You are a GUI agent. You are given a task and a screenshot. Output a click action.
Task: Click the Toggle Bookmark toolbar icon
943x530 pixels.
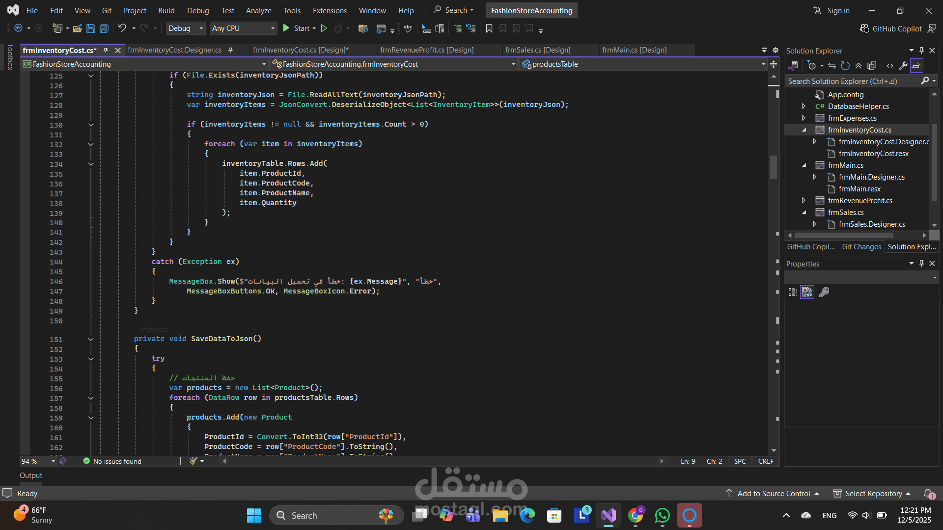coord(489,28)
